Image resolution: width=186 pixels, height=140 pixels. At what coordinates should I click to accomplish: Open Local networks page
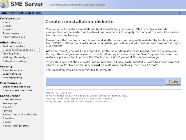(x=12, y=74)
